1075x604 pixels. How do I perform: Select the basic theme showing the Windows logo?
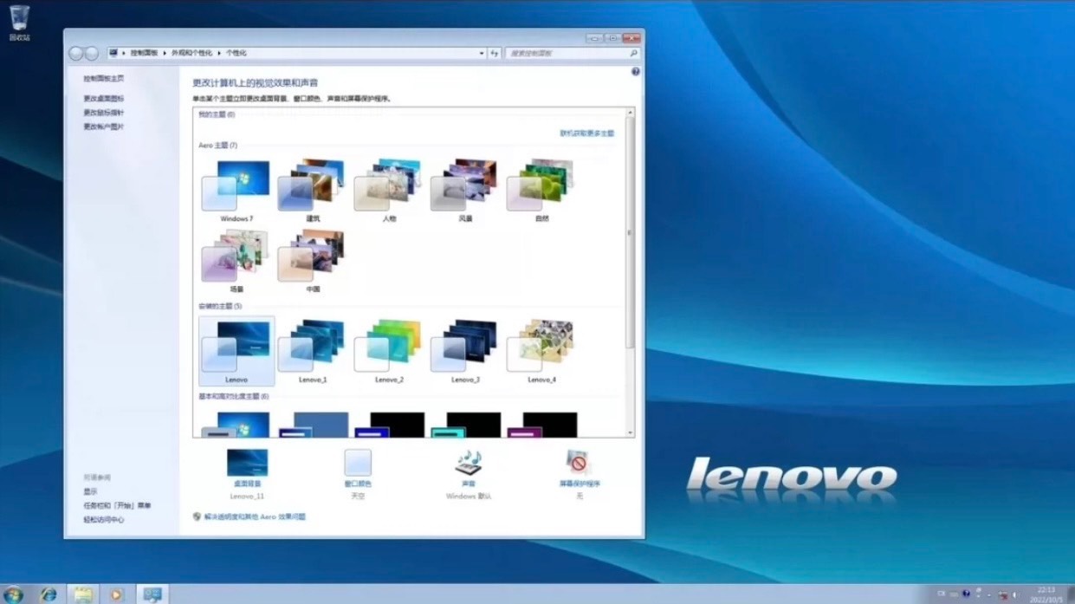[236, 425]
